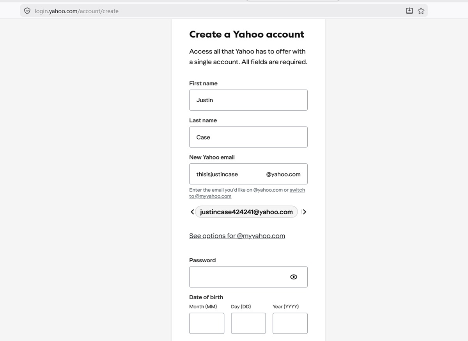
Task: Select the suggested email justincase424241@yahoo.com
Action: (x=246, y=212)
